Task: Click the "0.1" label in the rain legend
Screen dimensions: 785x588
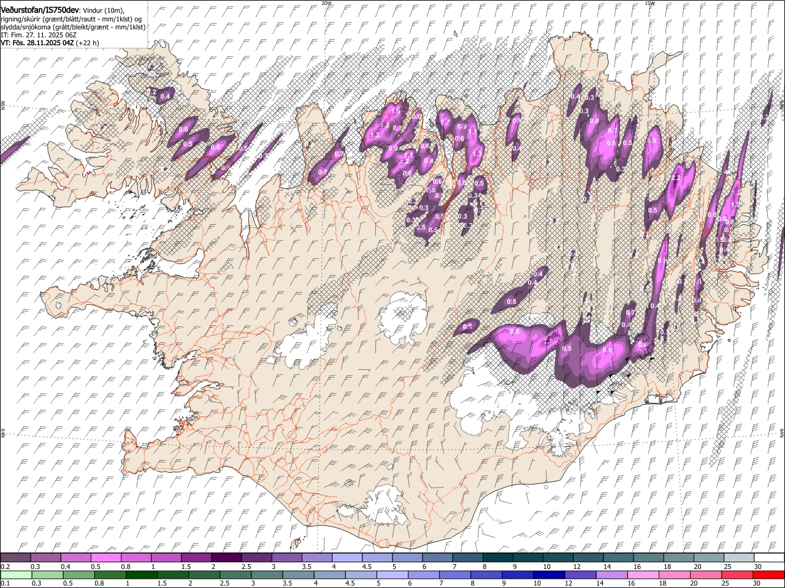Action: tap(6, 584)
